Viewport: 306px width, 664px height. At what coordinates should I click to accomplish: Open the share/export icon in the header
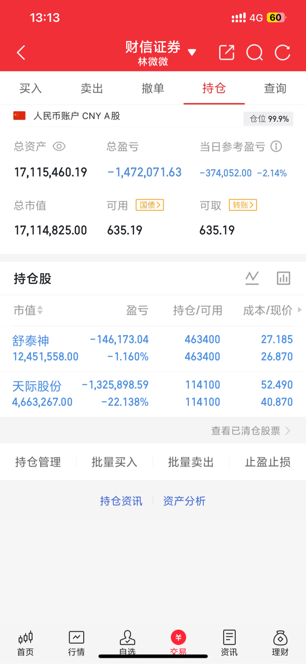(x=227, y=52)
